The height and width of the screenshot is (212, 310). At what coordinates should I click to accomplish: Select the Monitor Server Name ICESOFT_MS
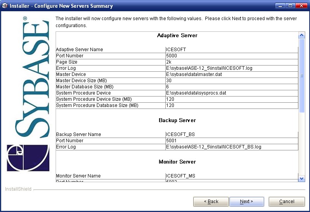[180, 176]
